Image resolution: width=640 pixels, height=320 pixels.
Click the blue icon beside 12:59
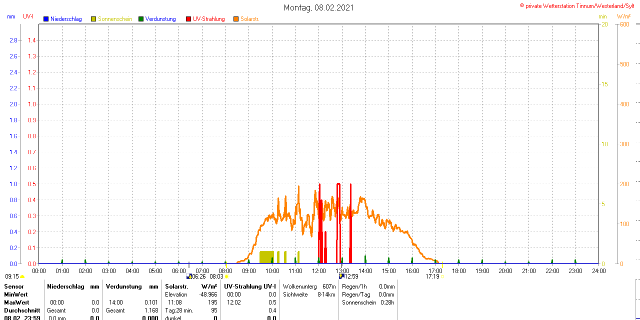(x=341, y=276)
